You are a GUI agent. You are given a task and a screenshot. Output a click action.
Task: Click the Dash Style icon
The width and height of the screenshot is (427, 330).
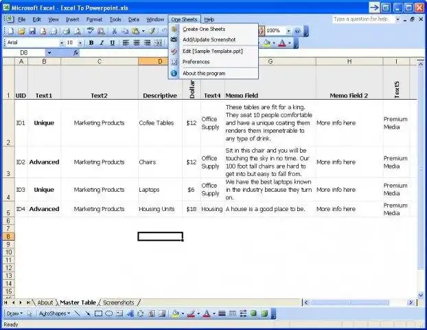233,313
